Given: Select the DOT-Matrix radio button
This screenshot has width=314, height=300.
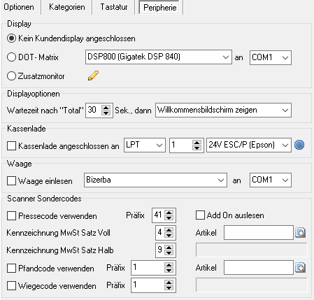Looking at the screenshot, I should click(11, 57).
